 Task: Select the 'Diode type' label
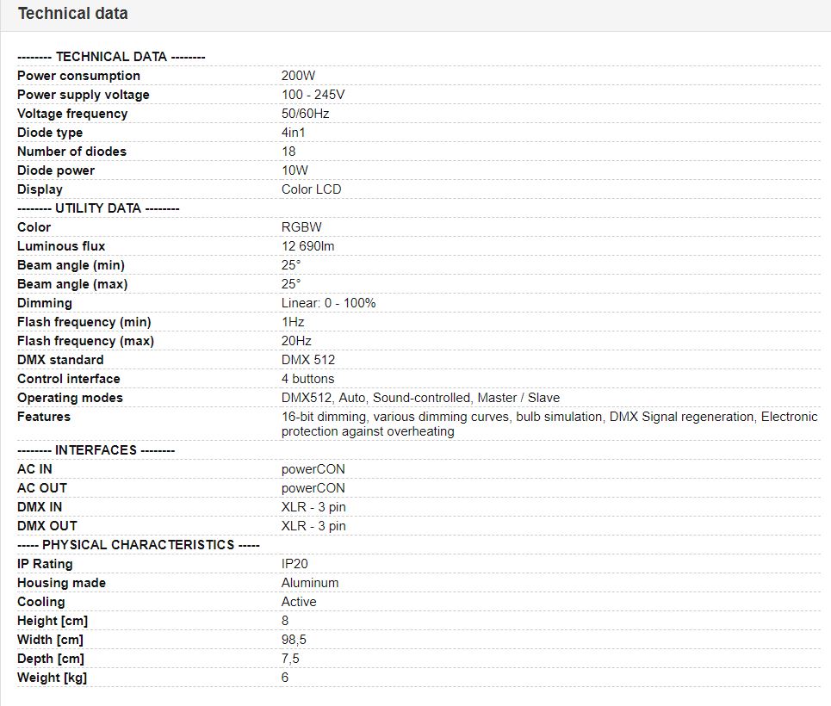[x=50, y=133]
